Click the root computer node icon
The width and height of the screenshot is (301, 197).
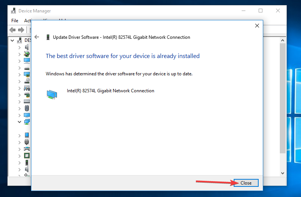pos(20,40)
